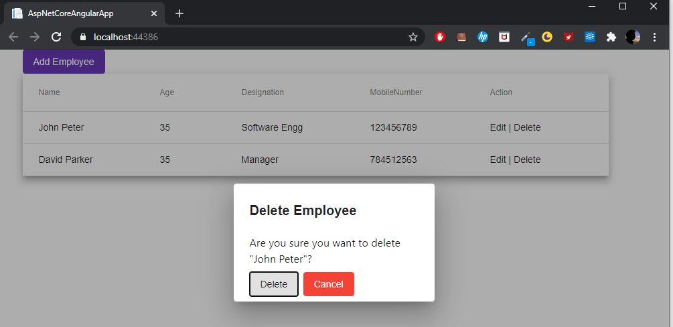Confirm with the Delete button in dialog
This screenshot has width=673, height=327.
tap(274, 284)
